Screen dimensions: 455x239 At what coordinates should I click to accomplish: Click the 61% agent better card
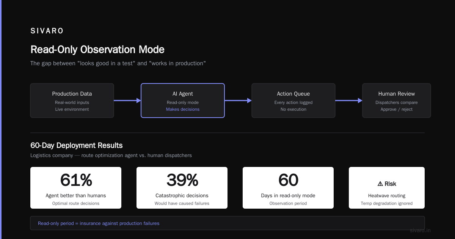coord(76,188)
